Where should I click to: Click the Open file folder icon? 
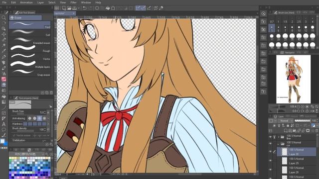click(x=69, y=8)
